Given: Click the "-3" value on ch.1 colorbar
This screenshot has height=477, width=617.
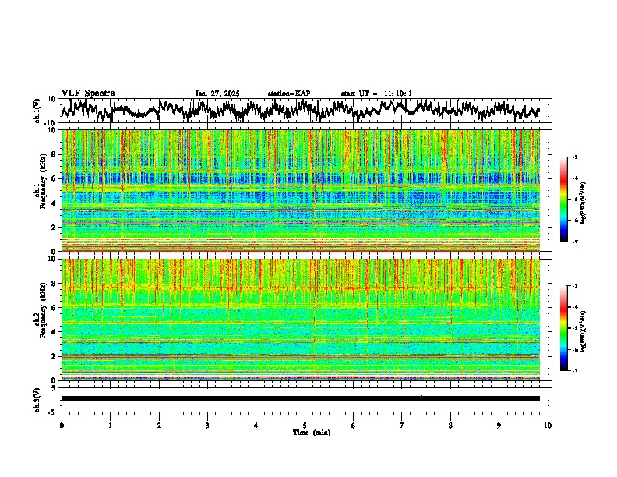Looking at the screenshot, I should tap(574, 157).
